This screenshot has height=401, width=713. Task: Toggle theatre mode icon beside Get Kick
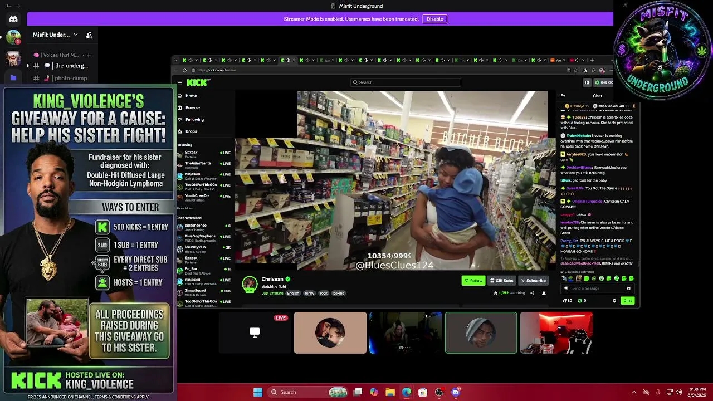tap(587, 82)
